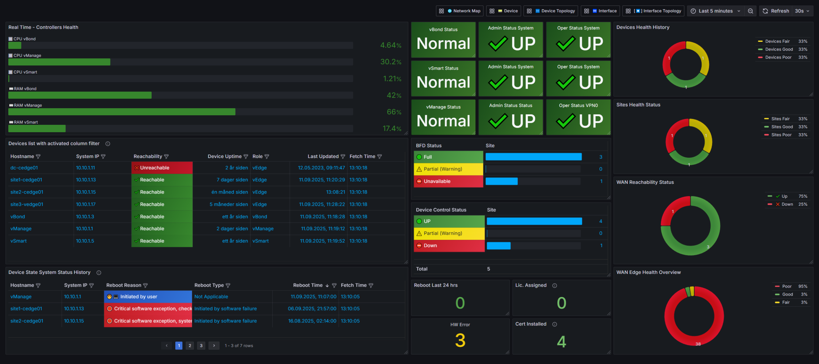Sort by Reboot Time descending arrow

click(327, 285)
